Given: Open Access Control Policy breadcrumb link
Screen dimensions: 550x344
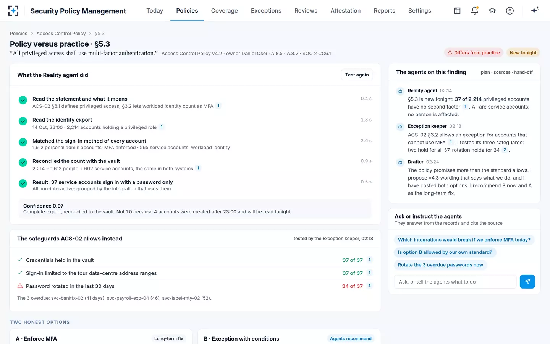Looking at the screenshot, I should tap(61, 34).
